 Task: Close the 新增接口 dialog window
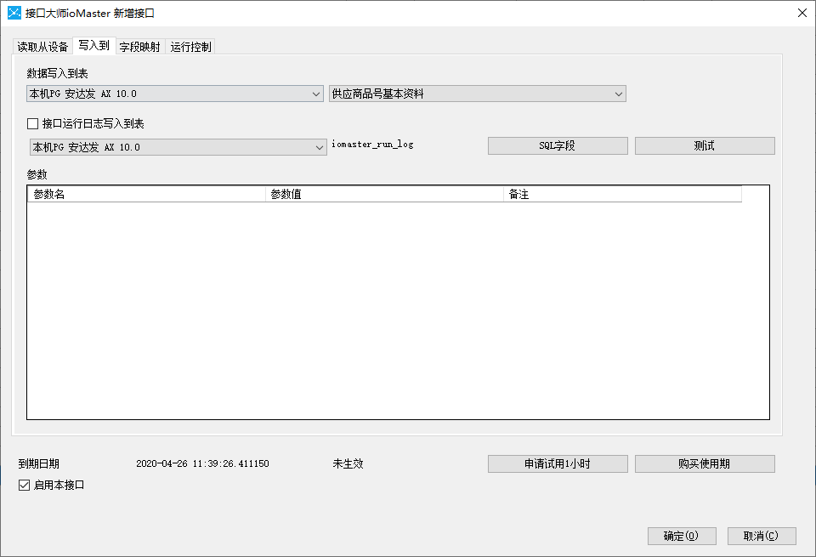[x=802, y=13]
